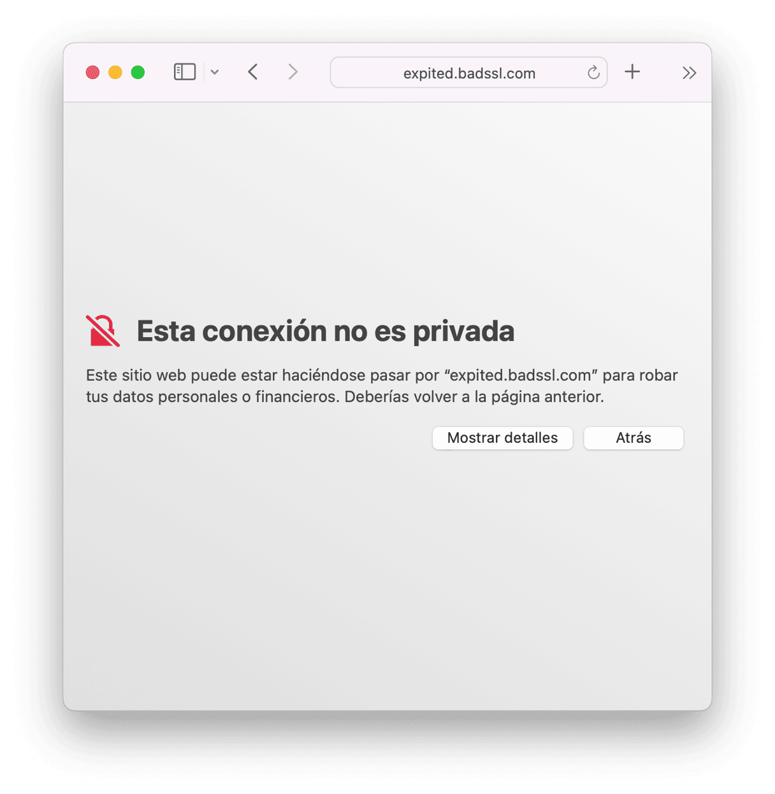Viewport: 775px width, 794px height.
Task: Reload the page with circular arrow
Action: [x=593, y=73]
